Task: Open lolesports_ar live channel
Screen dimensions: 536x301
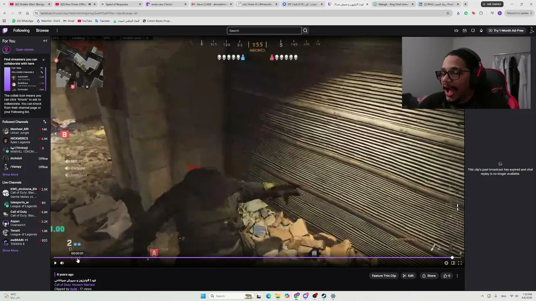Action: (x=25, y=204)
